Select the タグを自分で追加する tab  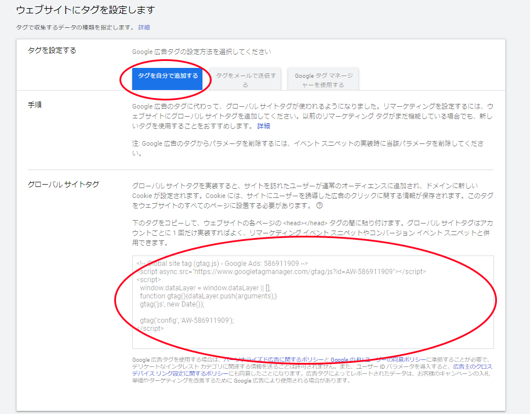[168, 79]
